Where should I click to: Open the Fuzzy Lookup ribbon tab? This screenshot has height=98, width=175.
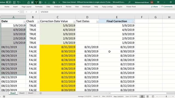pos(107,7)
